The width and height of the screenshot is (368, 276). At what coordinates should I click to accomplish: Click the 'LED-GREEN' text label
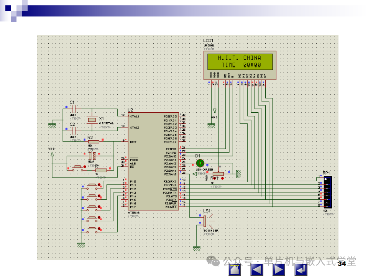pyautogui.click(x=204, y=170)
